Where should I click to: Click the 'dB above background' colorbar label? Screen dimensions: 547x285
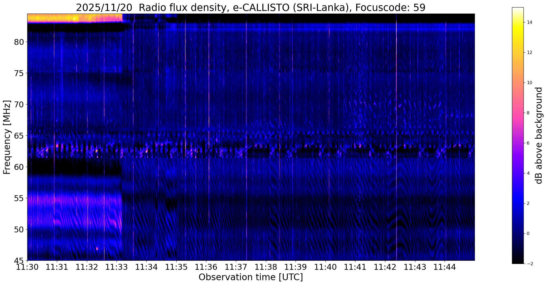[x=539, y=135]
